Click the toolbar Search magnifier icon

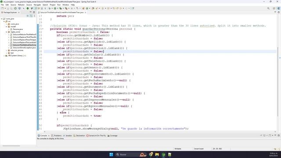pos(268,8)
